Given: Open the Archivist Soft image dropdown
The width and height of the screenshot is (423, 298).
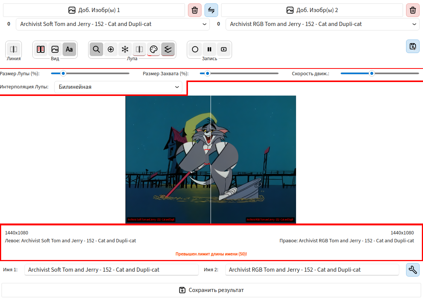Looking at the screenshot, I should 113,24.
